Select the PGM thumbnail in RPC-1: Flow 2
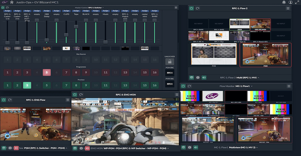 (x=265, y=55)
